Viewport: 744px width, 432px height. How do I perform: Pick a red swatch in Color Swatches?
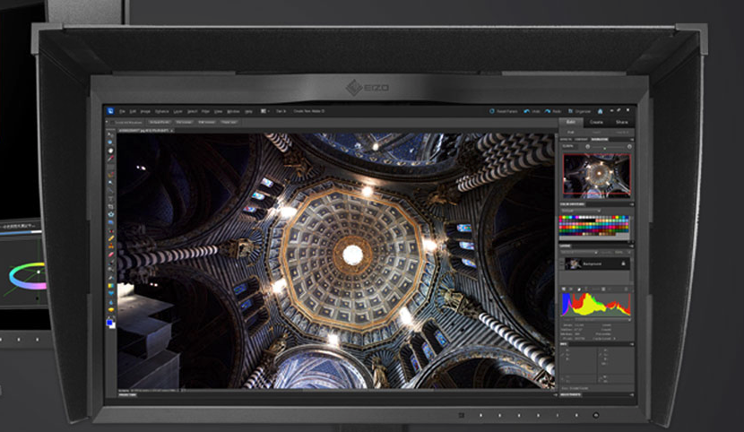point(560,217)
